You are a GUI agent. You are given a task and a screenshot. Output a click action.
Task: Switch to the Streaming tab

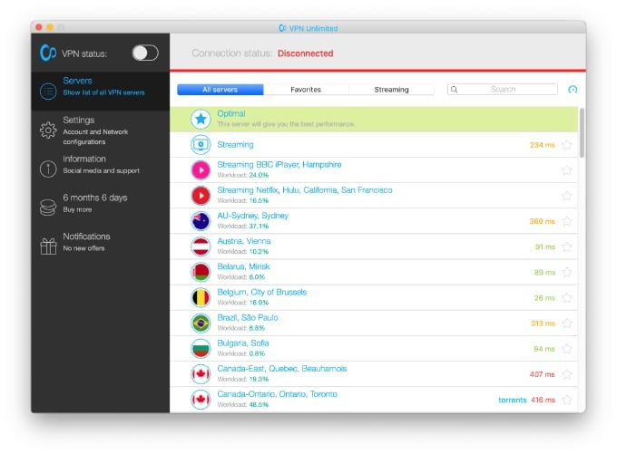pyautogui.click(x=391, y=90)
